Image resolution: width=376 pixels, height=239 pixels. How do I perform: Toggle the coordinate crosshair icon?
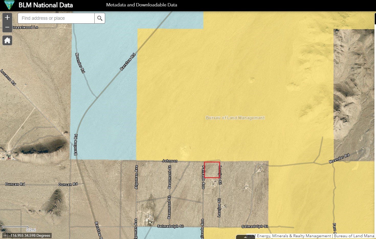5,235
